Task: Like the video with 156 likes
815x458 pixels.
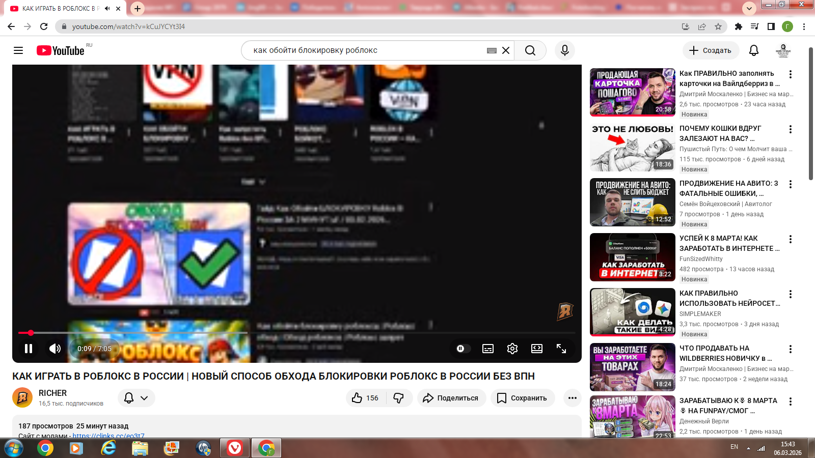Action: [x=366, y=398]
